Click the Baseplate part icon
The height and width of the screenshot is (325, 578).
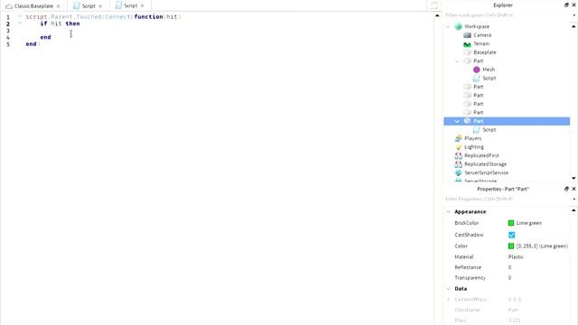(x=467, y=52)
